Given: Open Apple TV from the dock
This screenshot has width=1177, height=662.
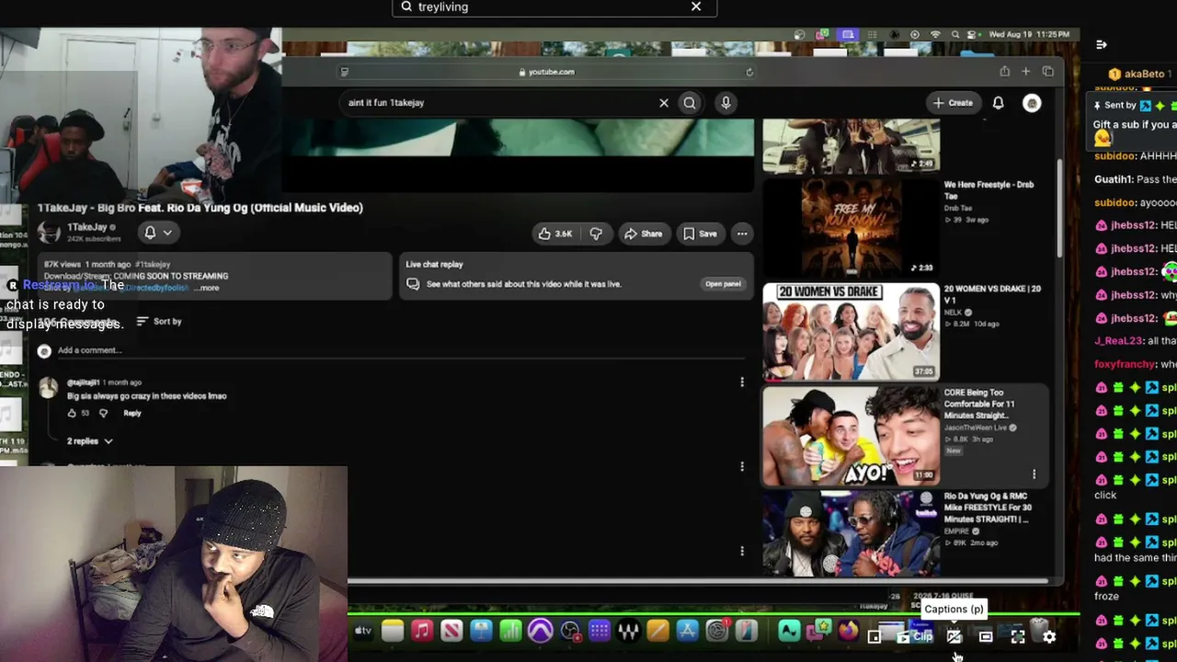Looking at the screenshot, I should click(x=362, y=631).
